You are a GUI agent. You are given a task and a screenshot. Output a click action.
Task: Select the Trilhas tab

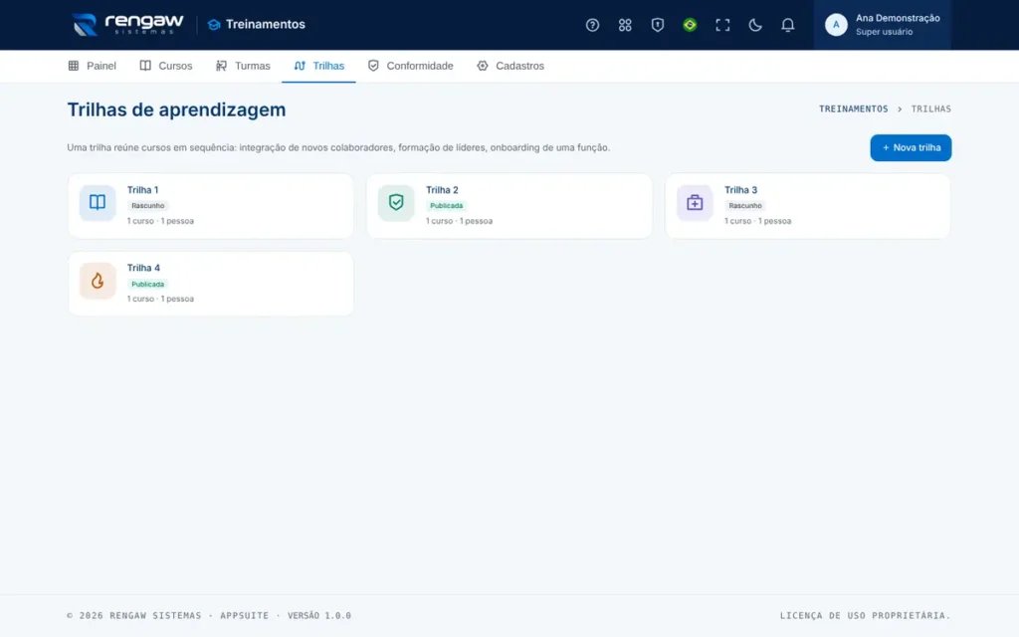(x=319, y=66)
